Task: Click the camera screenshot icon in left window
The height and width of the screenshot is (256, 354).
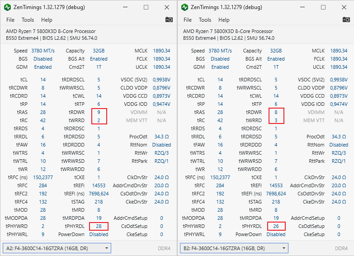Action: 169,19
